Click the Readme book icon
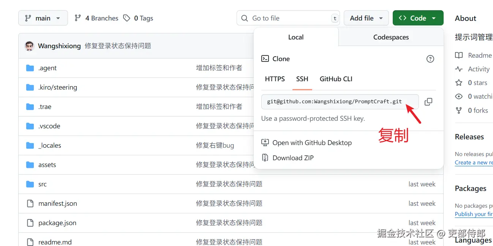Screen dimensions: 493x246 (459, 55)
